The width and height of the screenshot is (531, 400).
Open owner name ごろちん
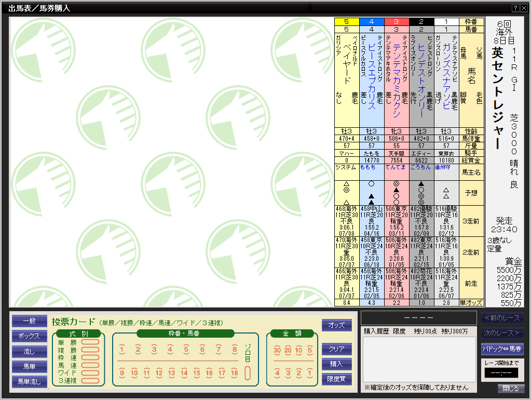(420, 167)
